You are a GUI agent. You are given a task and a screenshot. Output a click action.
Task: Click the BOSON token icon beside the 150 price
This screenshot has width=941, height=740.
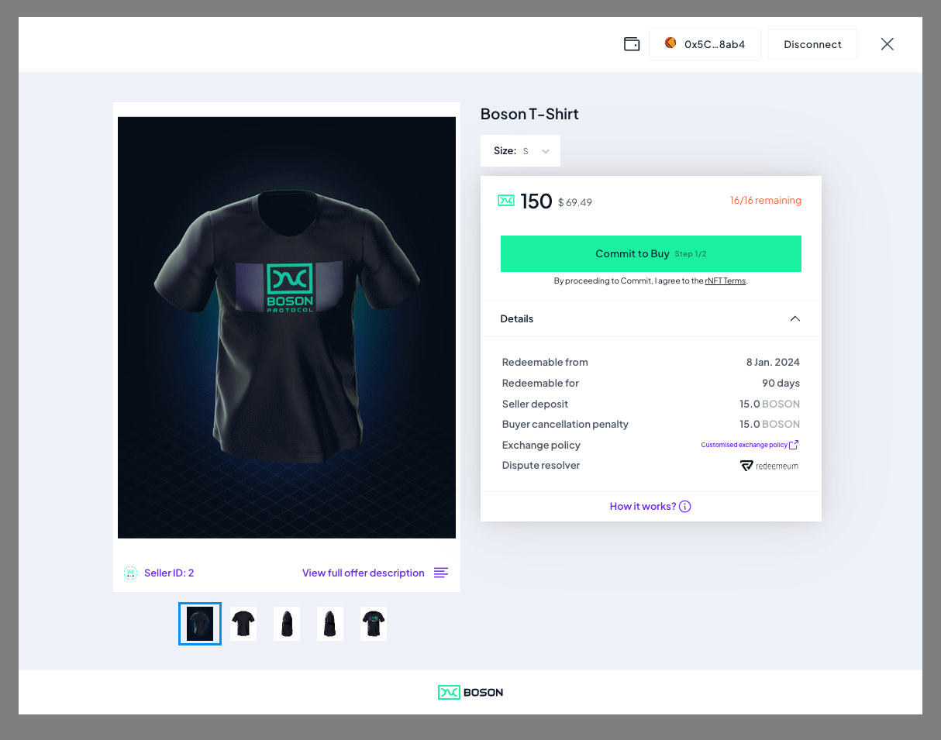[505, 200]
